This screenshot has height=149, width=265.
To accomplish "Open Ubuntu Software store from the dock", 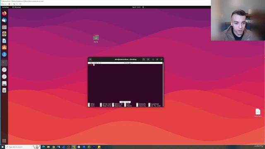I will pyautogui.click(x=4, y=48).
